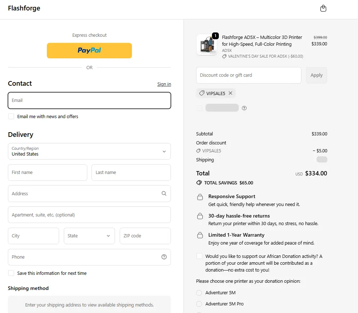The height and width of the screenshot is (313, 358).
Task: Click the lock icon next to Limited 1-Year Warranty
Action: 200,236
